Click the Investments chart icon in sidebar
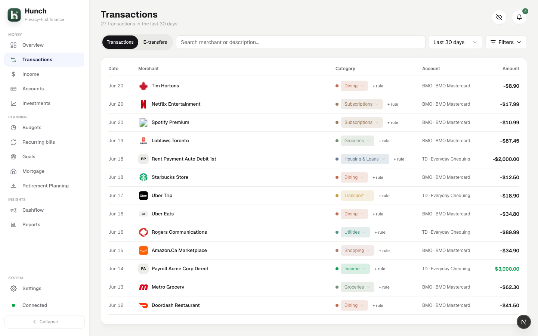Image resolution: width=538 pixels, height=336 pixels. [x=13, y=103]
